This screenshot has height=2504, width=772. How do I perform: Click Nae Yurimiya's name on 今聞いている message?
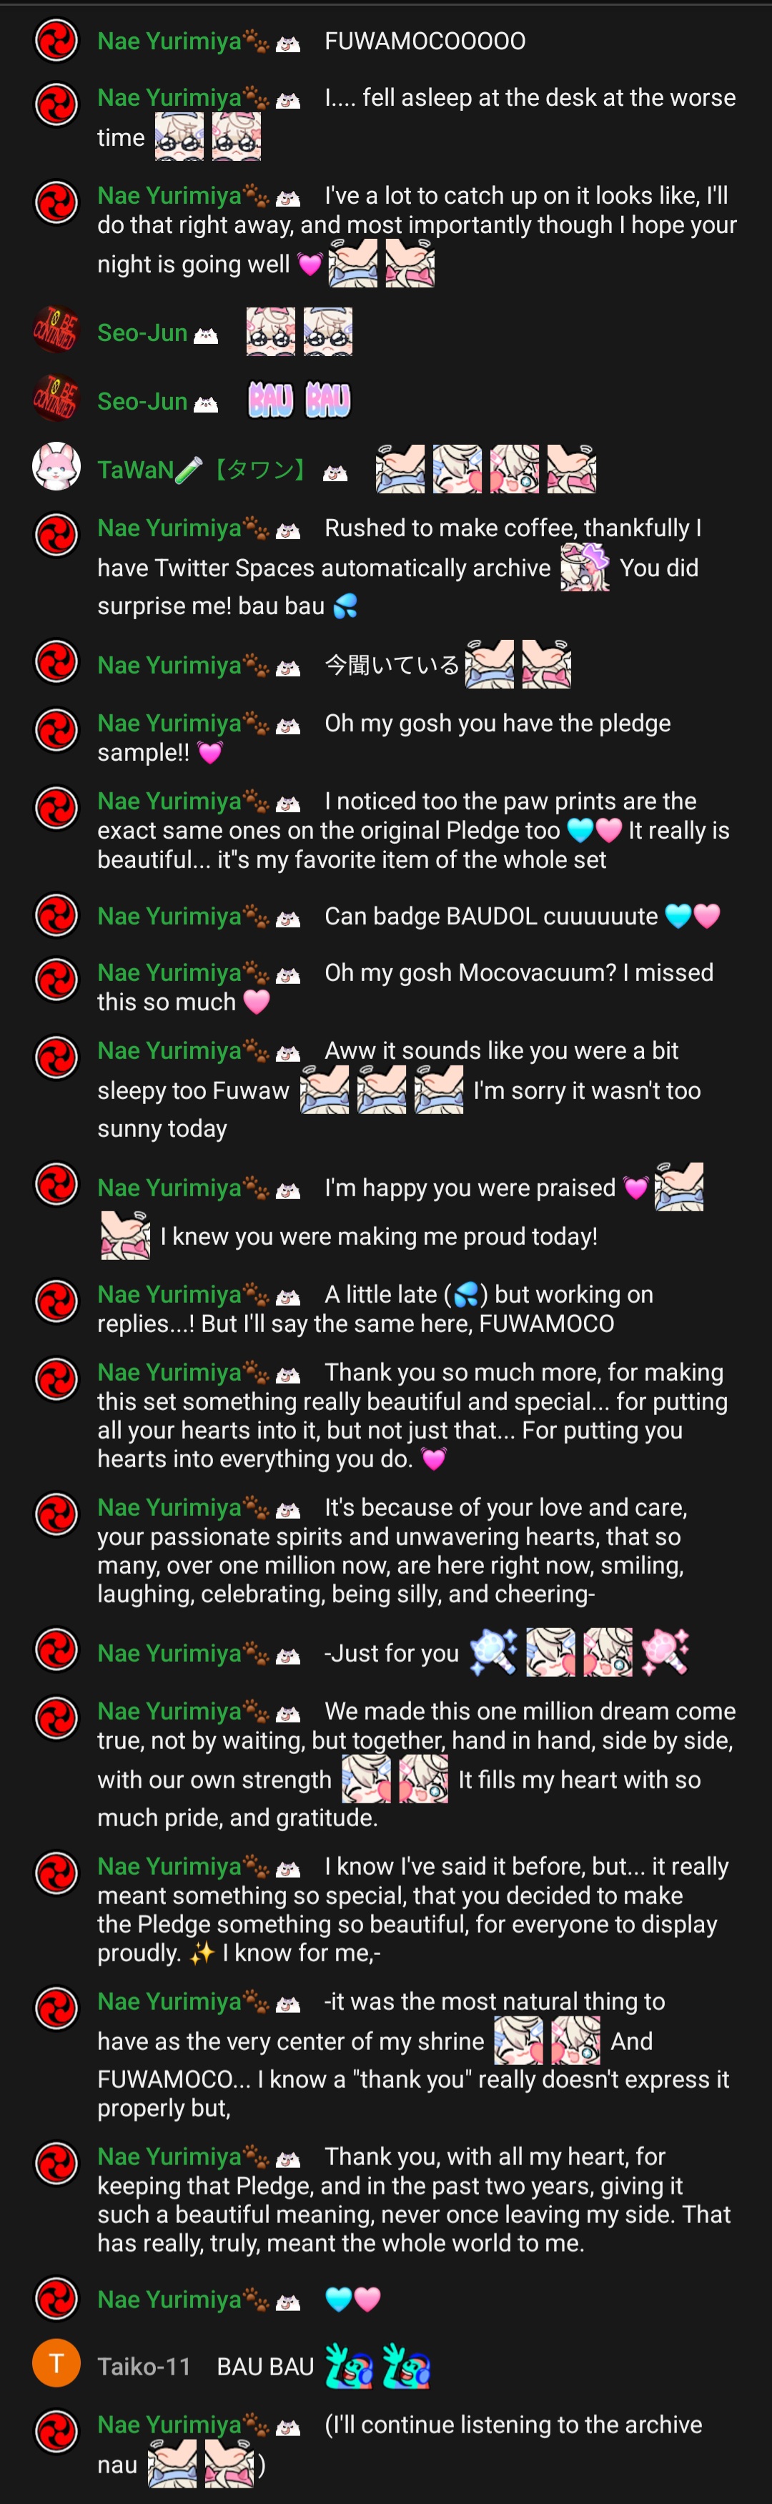[169, 665]
